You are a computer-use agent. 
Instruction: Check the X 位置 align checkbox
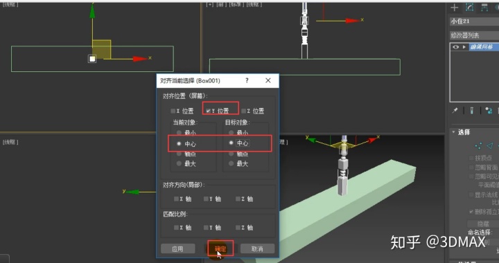173,111
